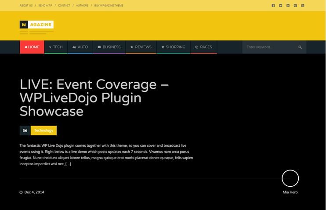
Task: Visit the Authors link
Action: tap(82, 6)
